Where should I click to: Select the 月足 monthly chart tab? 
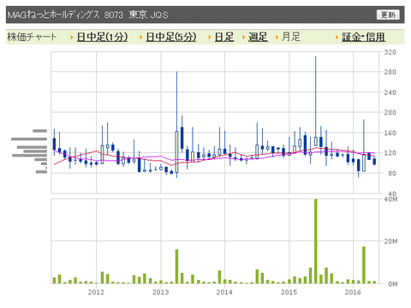(x=291, y=37)
